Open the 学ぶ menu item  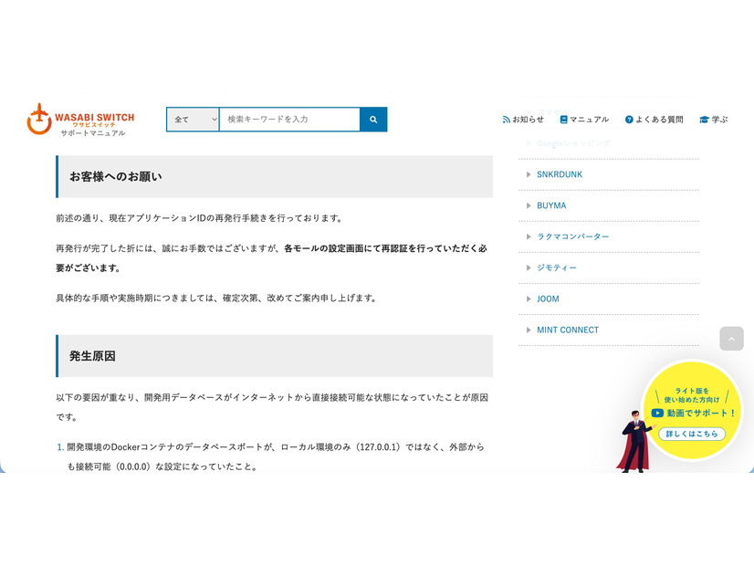click(714, 120)
